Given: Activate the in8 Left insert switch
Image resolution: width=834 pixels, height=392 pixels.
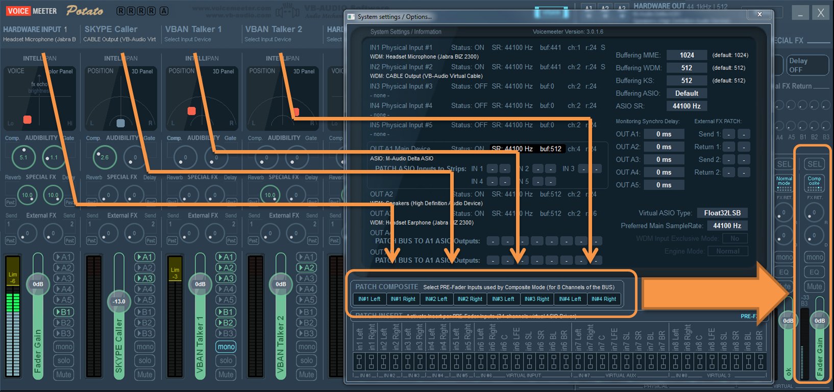Looking at the screenshot, I should click(676, 362).
